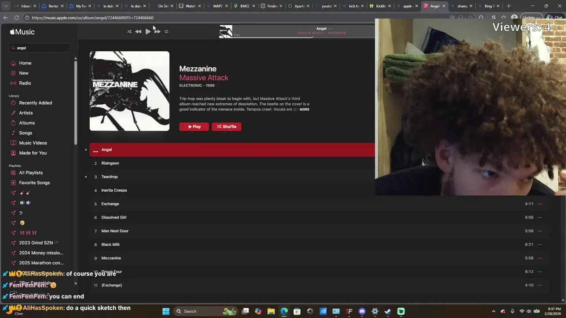Switch to the Bing browser tab
The height and width of the screenshot is (318, 566).
490,6
